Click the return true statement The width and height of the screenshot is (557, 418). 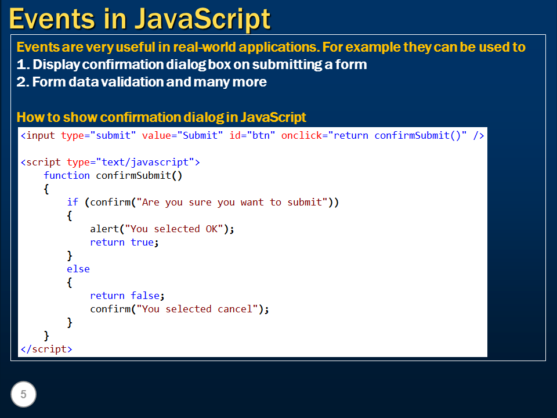[125, 242]
